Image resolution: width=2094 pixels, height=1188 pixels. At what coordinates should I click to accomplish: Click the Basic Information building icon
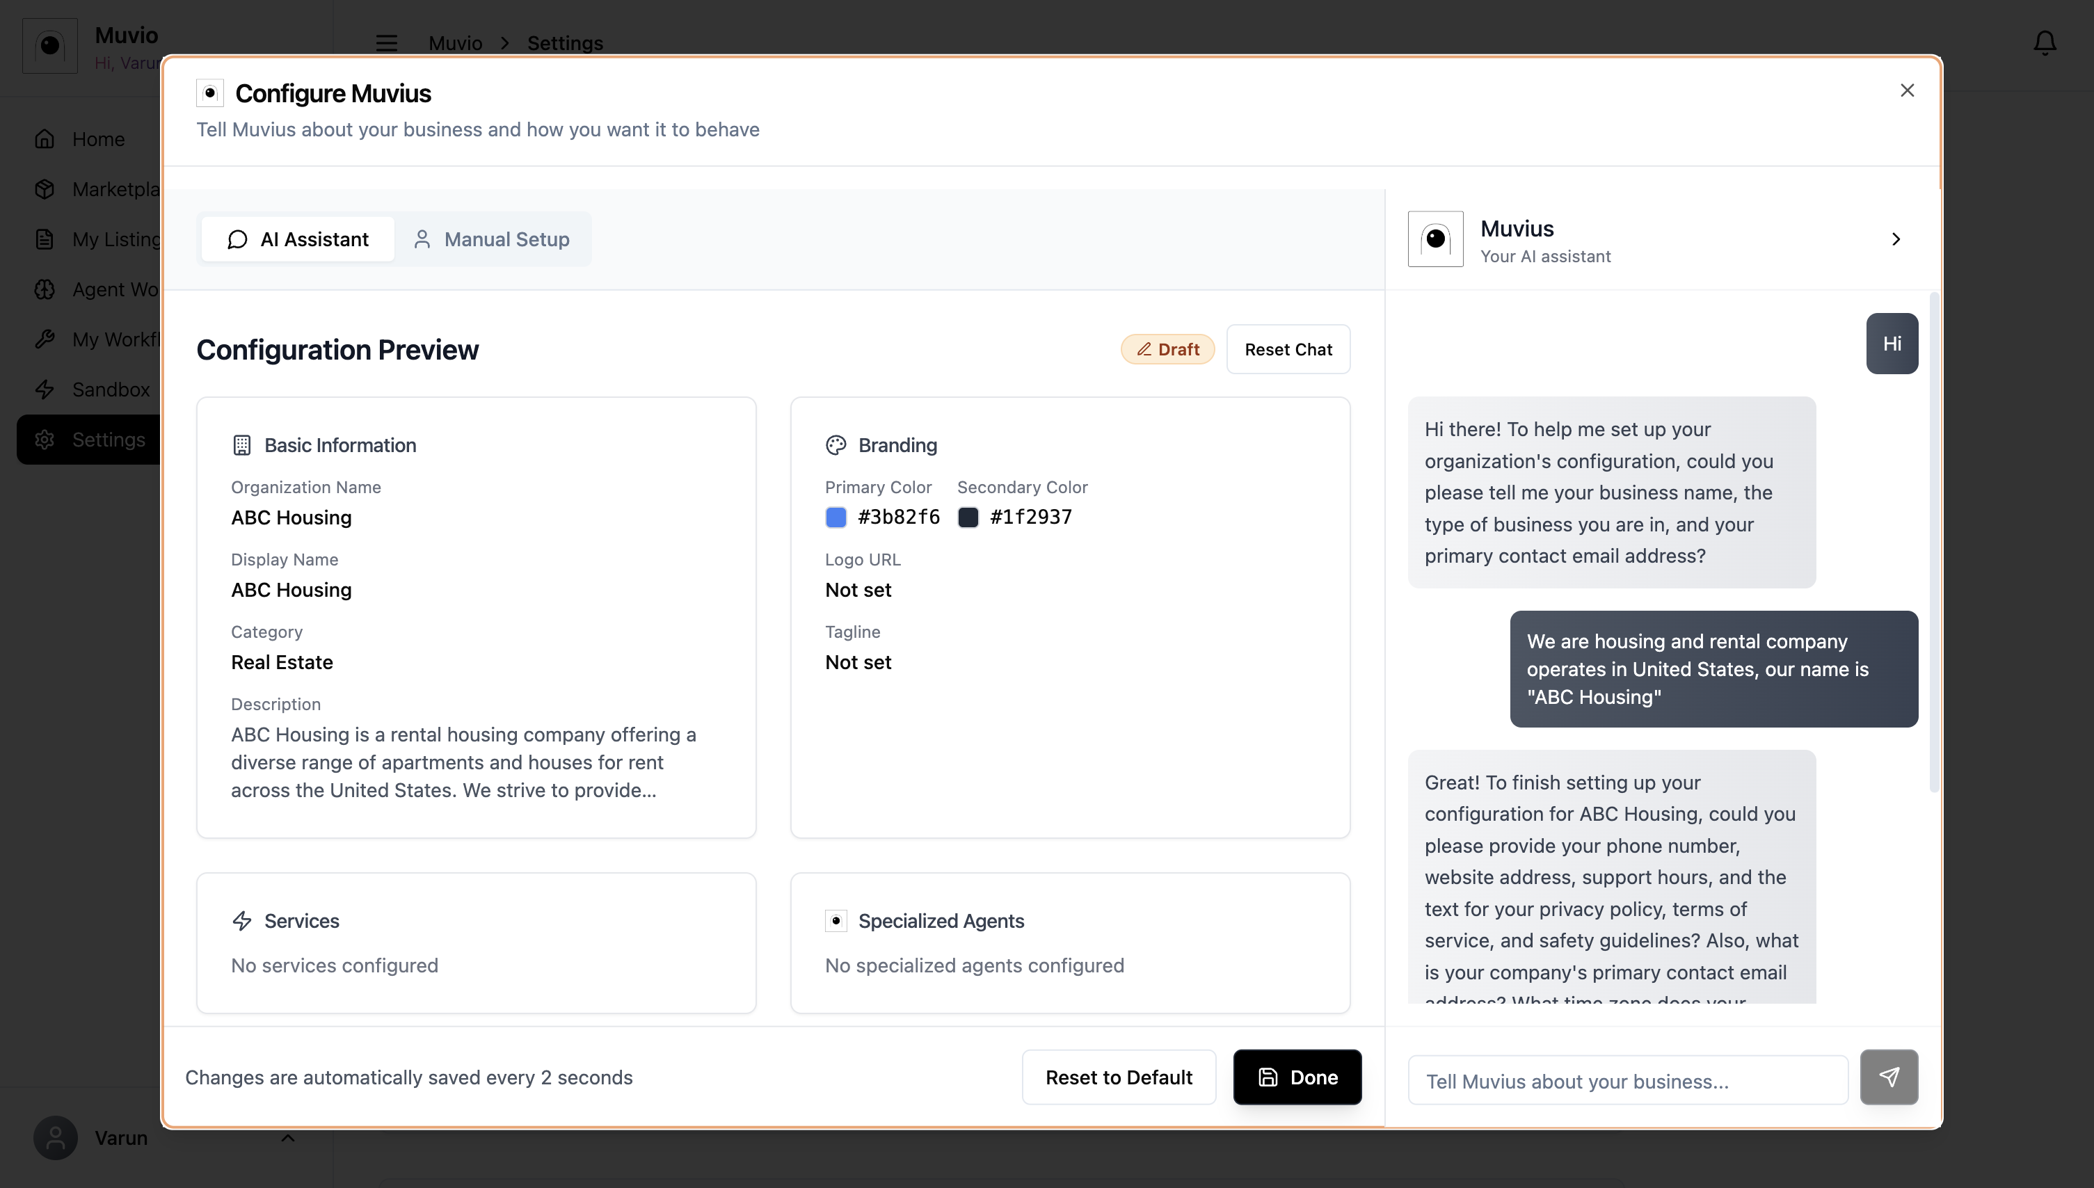(241, 444)
